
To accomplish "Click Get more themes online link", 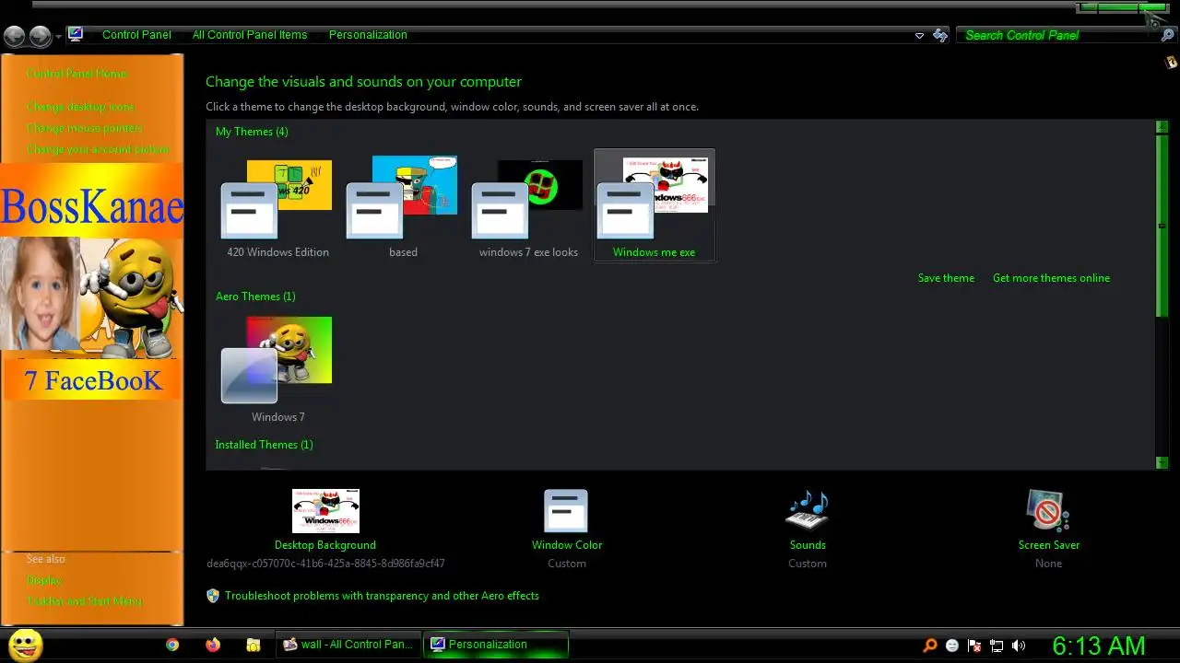I will coord(1051,278).
